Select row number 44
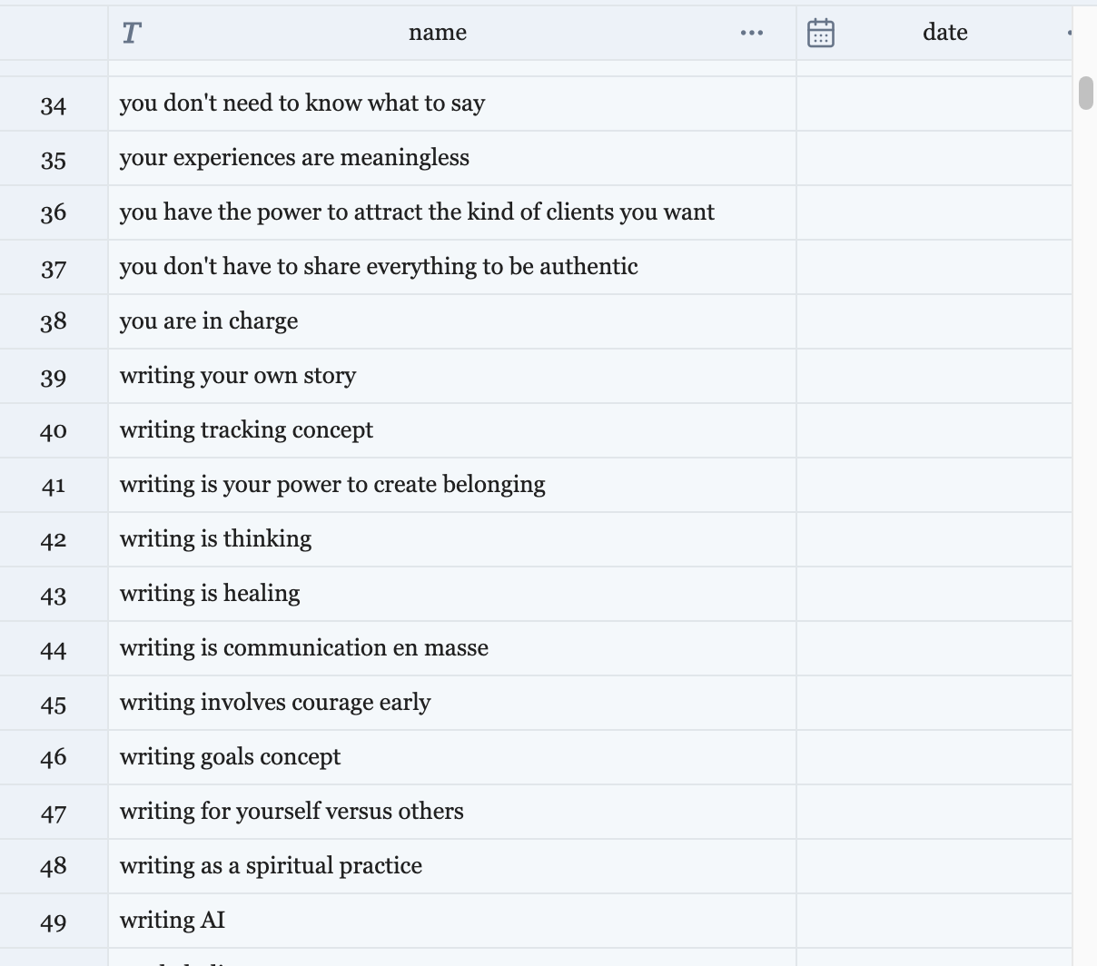 54,650
